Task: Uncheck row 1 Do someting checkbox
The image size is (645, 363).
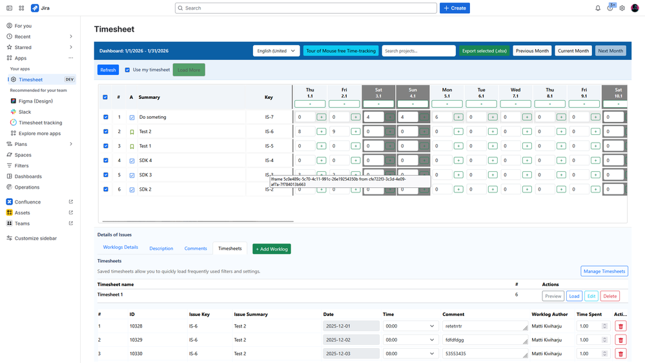Action: [x=106, y=117]
